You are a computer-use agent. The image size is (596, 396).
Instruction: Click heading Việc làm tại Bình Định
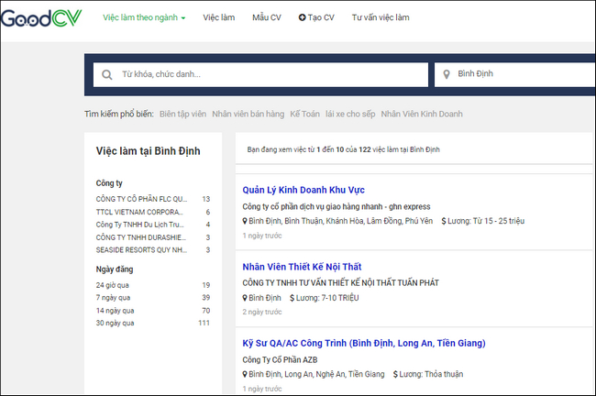tap(148, 151)
